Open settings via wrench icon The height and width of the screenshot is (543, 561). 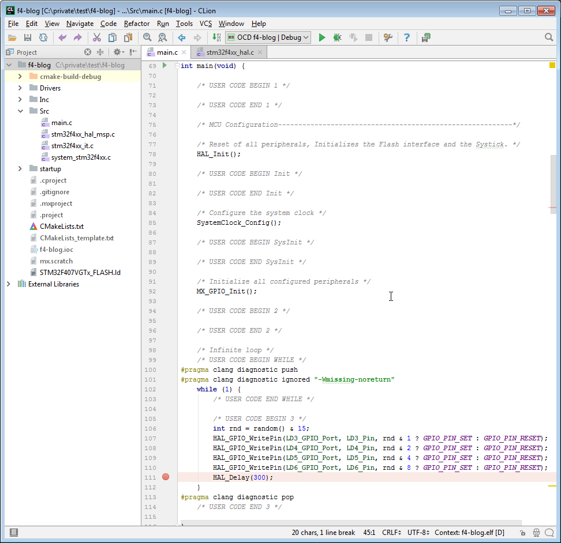click(388, 37)
